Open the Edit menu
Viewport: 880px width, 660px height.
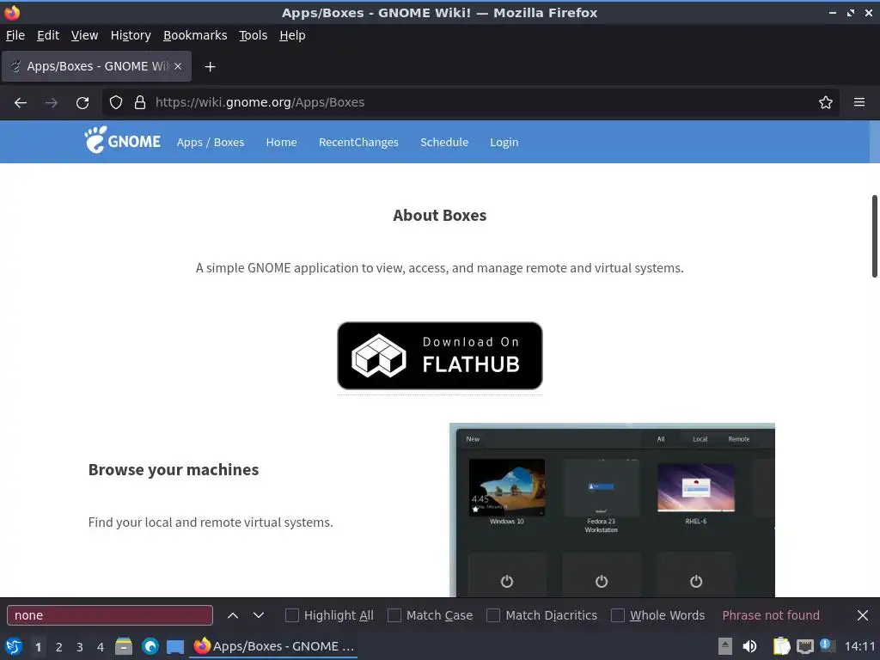tap(48, 35)
